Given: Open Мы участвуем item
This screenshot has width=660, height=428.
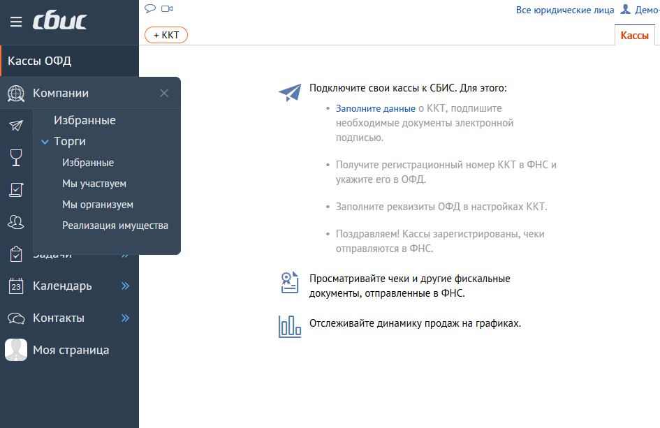Looking at the screenshot, I should click(94, 184).
